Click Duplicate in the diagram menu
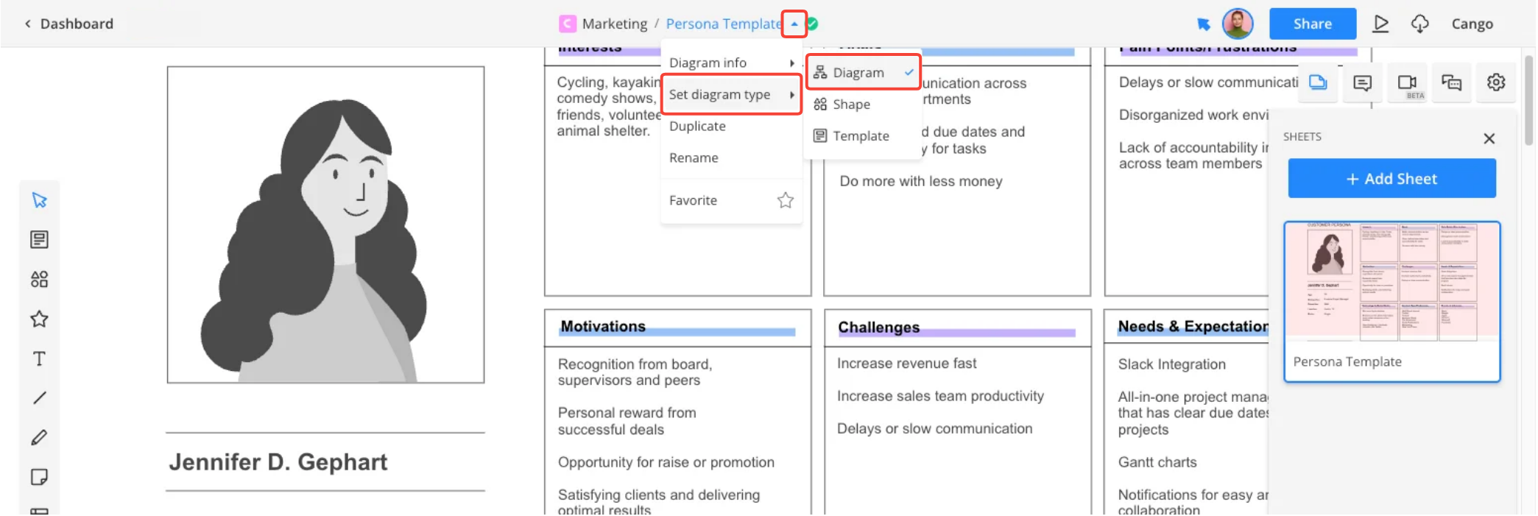Screen dimensions: 1538x516 (697, 127)
